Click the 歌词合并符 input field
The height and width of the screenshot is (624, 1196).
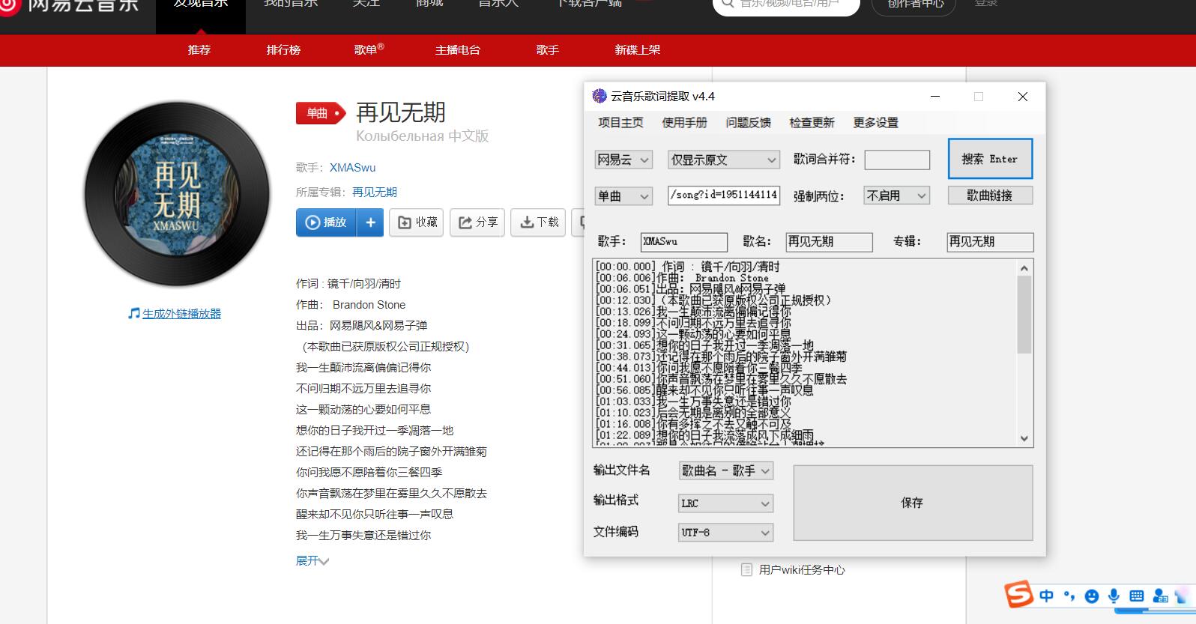(897, 160)
